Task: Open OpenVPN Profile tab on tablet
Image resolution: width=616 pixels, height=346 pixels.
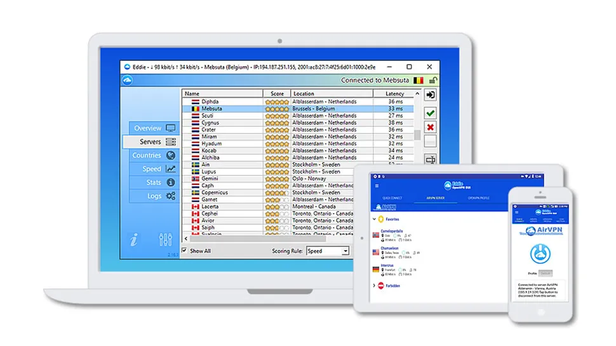Action: (x=478, y=198)
